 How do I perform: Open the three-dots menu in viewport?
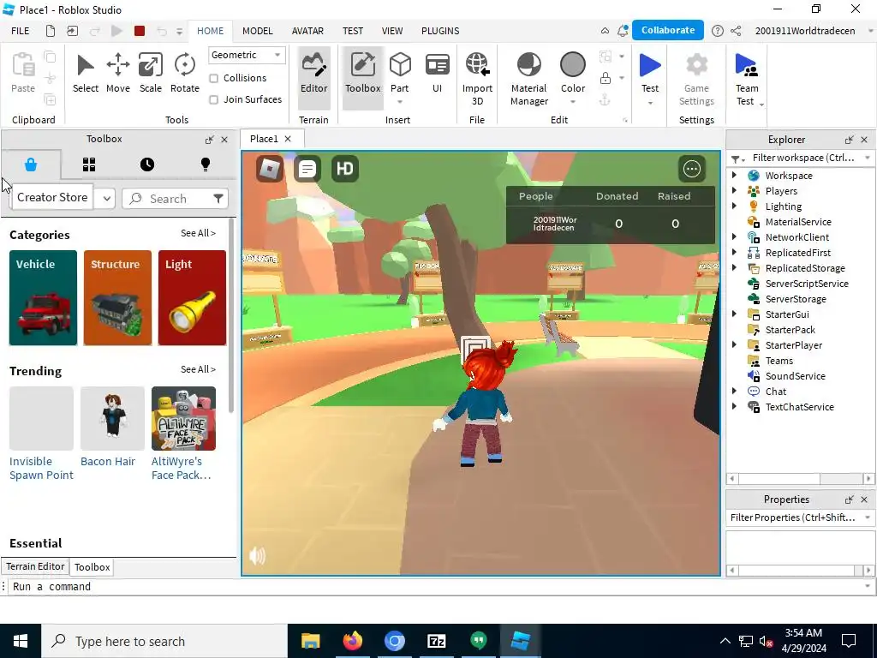pos(692,169)
